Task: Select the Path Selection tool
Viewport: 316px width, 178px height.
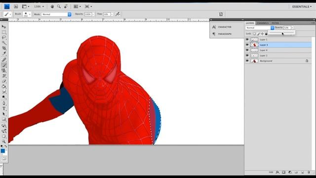Action: click(x=4, y=114)
